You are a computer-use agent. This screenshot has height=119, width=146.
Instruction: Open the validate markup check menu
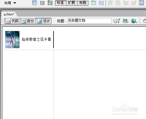click(117, 21)
